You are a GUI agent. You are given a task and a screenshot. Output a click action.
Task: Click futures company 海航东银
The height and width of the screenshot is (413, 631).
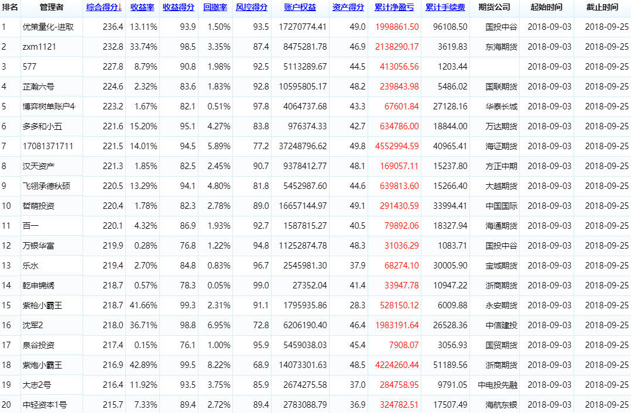point(501,405)
